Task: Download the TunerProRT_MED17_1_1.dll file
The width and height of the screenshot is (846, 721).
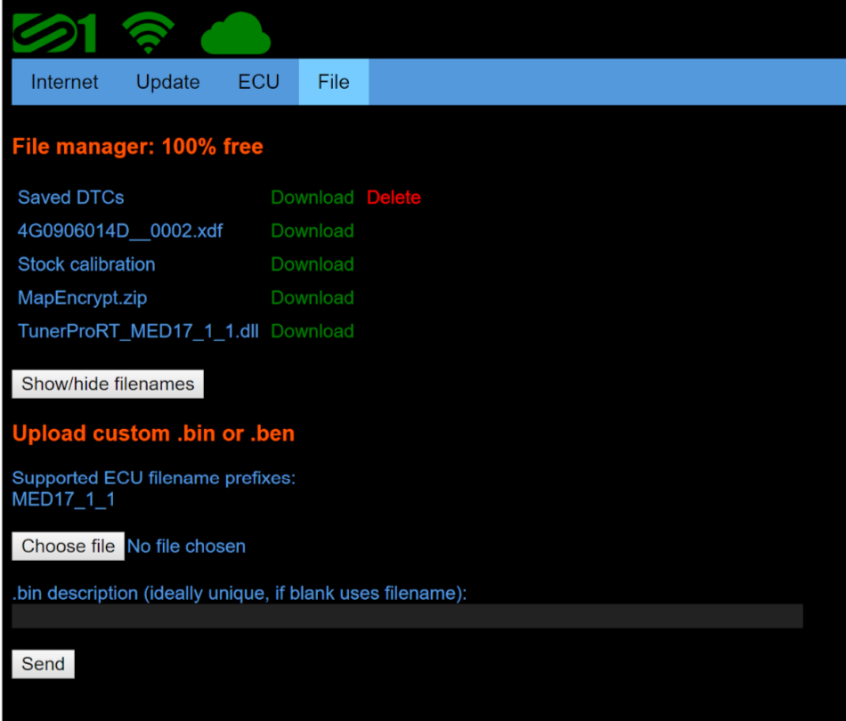Action: [x=312, y=331]
